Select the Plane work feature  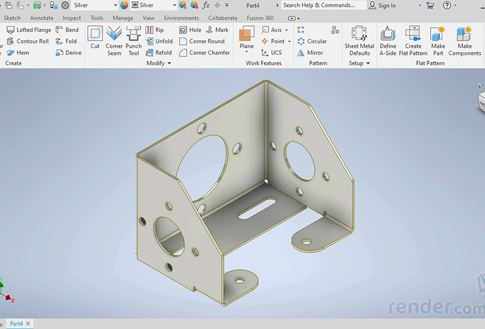(x=247, y=36)
